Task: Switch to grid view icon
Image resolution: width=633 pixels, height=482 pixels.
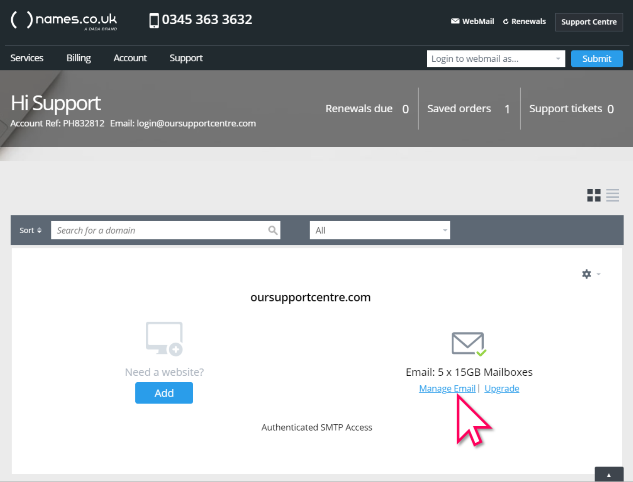Action: coord(594,195)
